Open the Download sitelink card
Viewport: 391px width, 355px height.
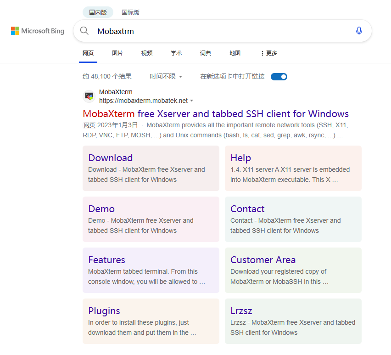click(x=110, y=158)
